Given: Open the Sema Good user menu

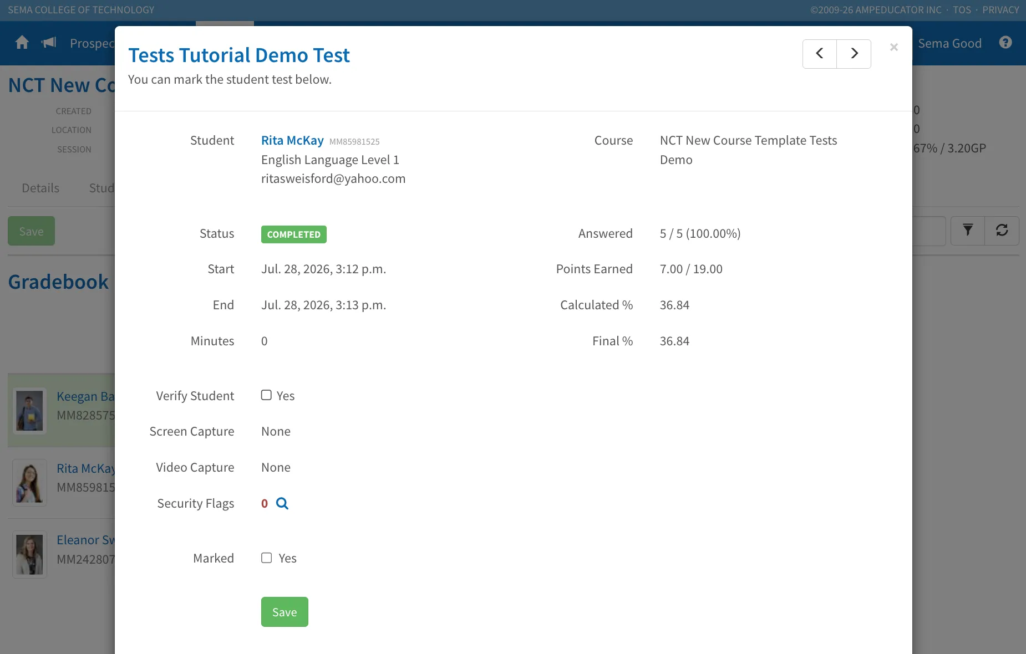Looking at the screenshot, I should 949,43.
